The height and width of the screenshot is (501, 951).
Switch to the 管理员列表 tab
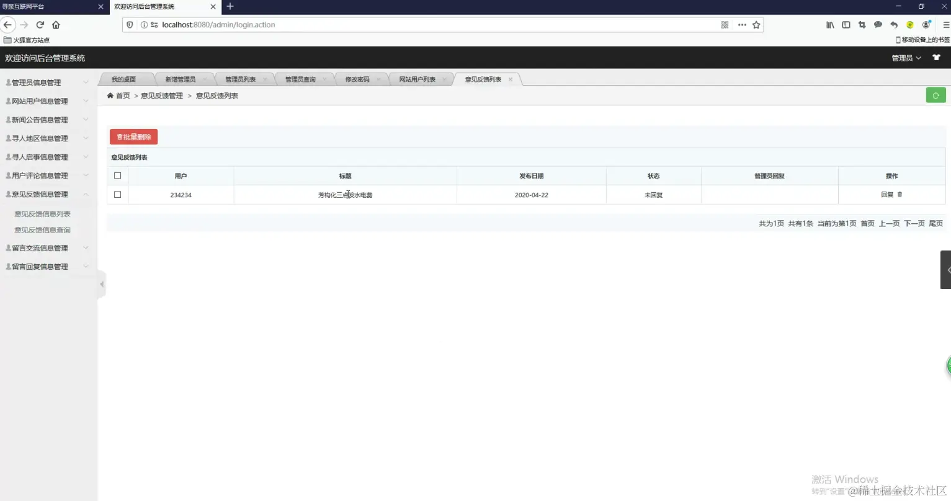pos(241,79)
